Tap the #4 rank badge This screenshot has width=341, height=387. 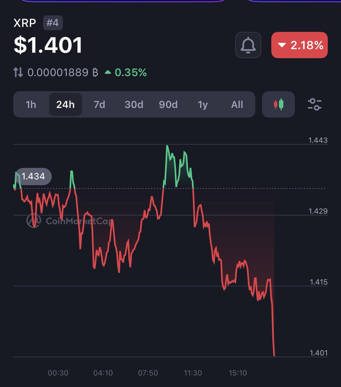[53, 23]
